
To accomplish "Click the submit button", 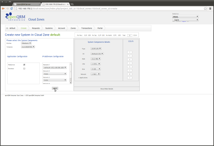I will (55, 88).
